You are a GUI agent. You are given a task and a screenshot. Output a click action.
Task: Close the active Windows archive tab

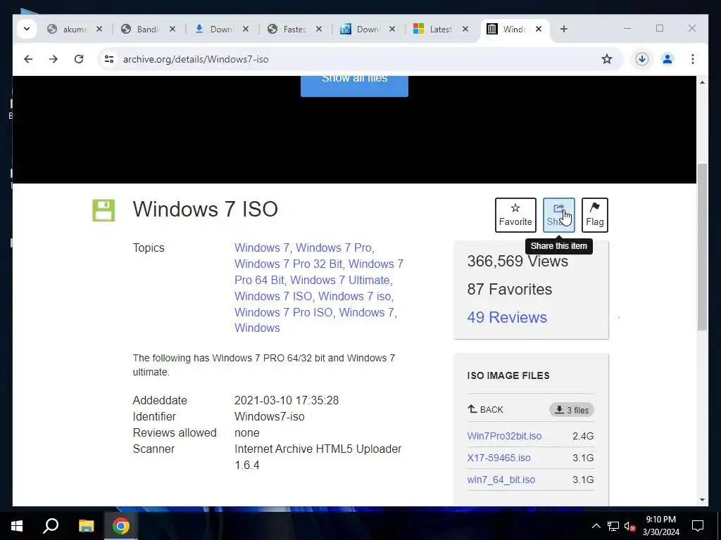[x=539, y=29]
